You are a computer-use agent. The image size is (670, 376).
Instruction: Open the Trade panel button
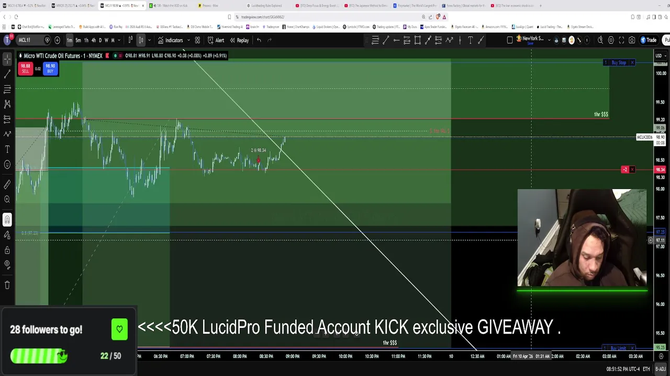pyautogui.click(x=648, y=40)
